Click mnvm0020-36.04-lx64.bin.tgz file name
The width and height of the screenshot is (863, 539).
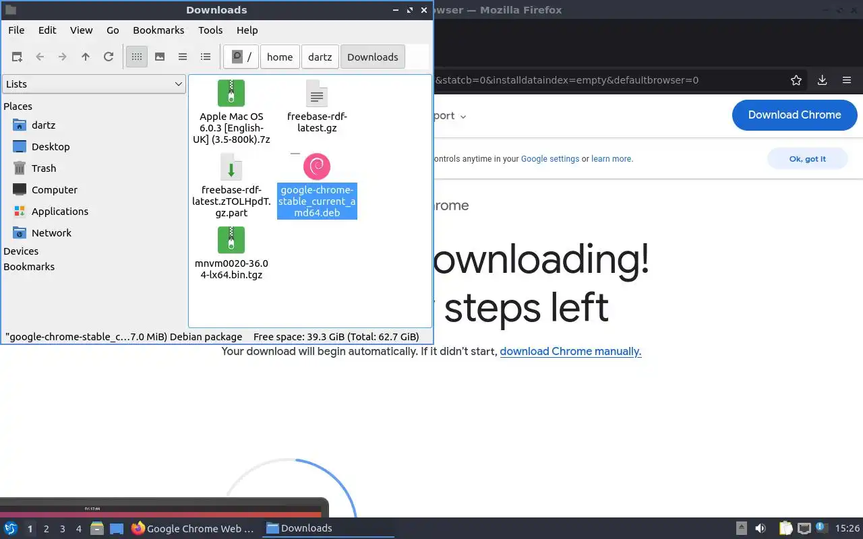(x=231, y=269)
